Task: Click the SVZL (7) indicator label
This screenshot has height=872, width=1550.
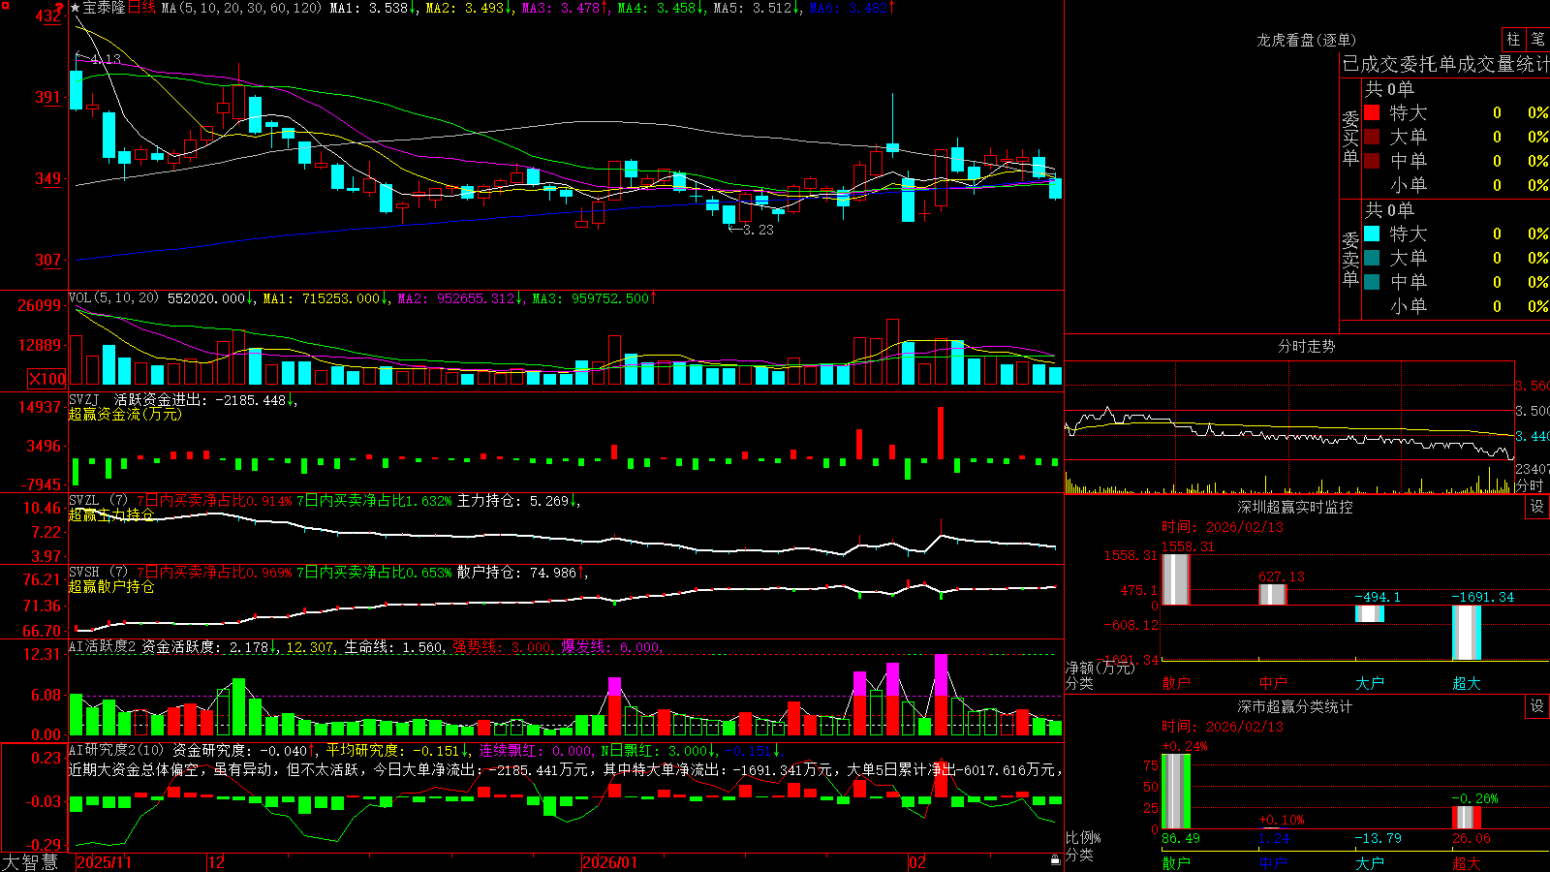Action: [98, 501]
